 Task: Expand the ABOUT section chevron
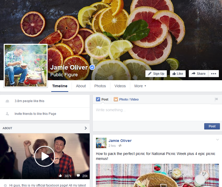[86, 128]
